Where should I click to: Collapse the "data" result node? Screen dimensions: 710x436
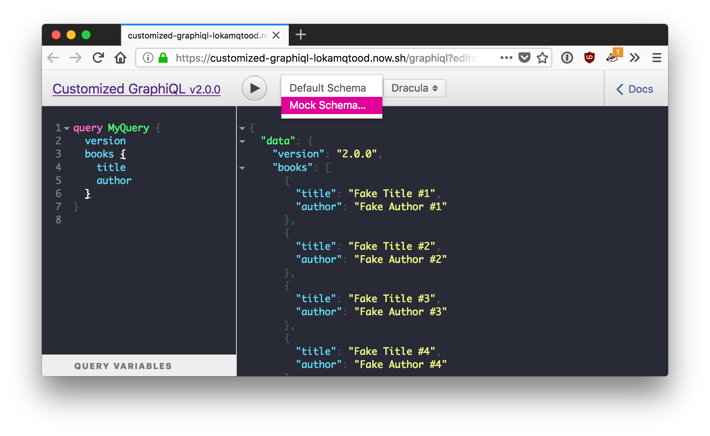click(x=242, y=141)
